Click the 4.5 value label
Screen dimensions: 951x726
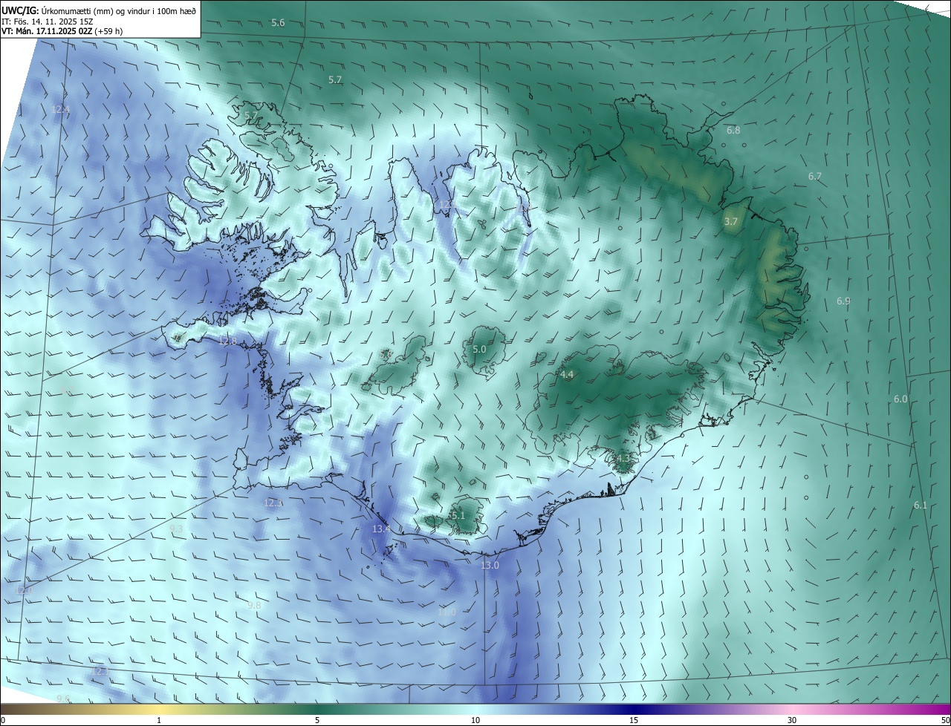pos(623,459)
